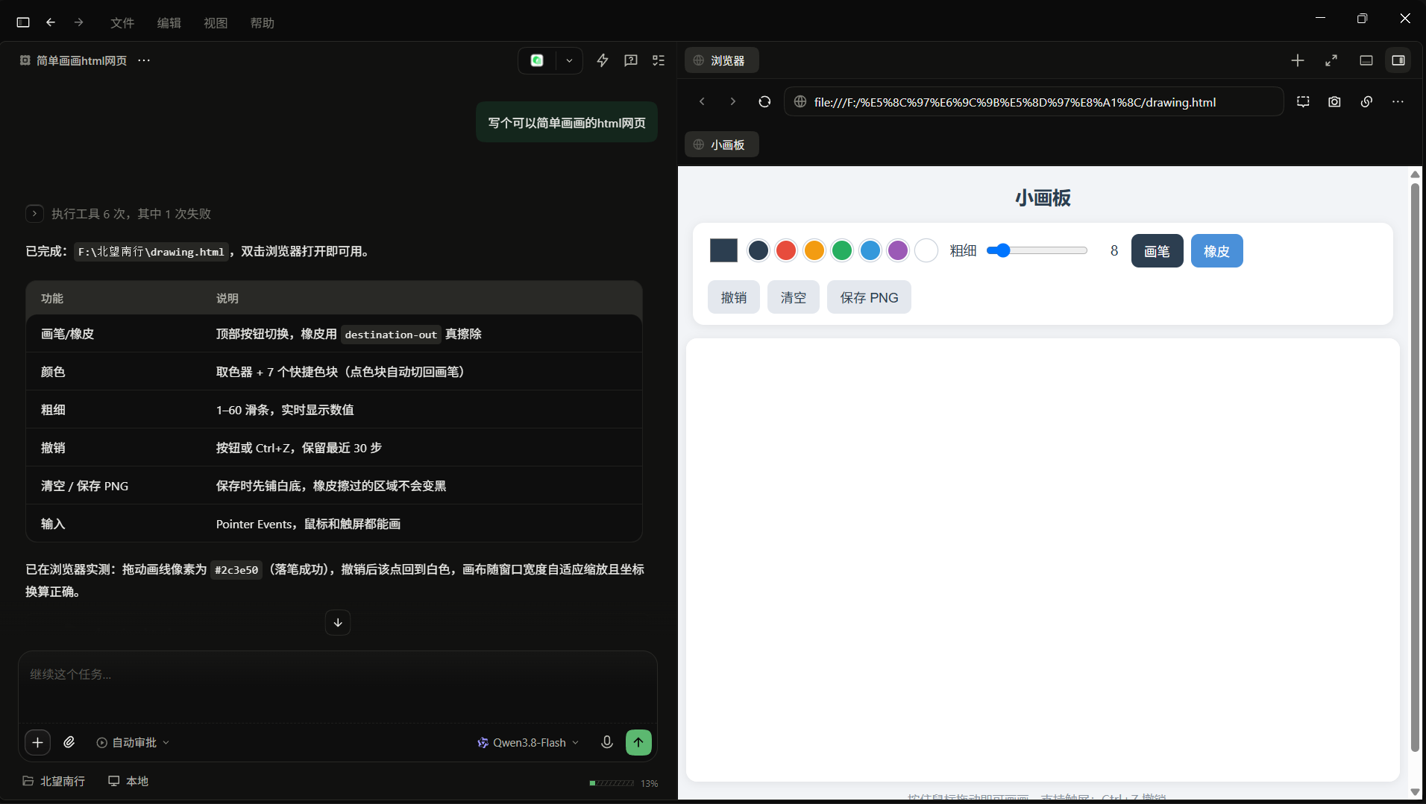Click the 撤销 undo button
This screenshot has height=804, width=1426.
click(734, 297)
